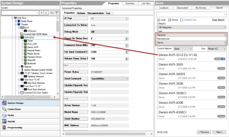229x137 pixels.
Task: Click the Items search input field
Action: point(191,14)
